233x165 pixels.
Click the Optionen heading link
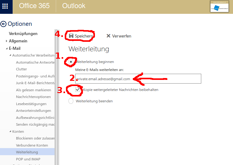tap(20, 24)
